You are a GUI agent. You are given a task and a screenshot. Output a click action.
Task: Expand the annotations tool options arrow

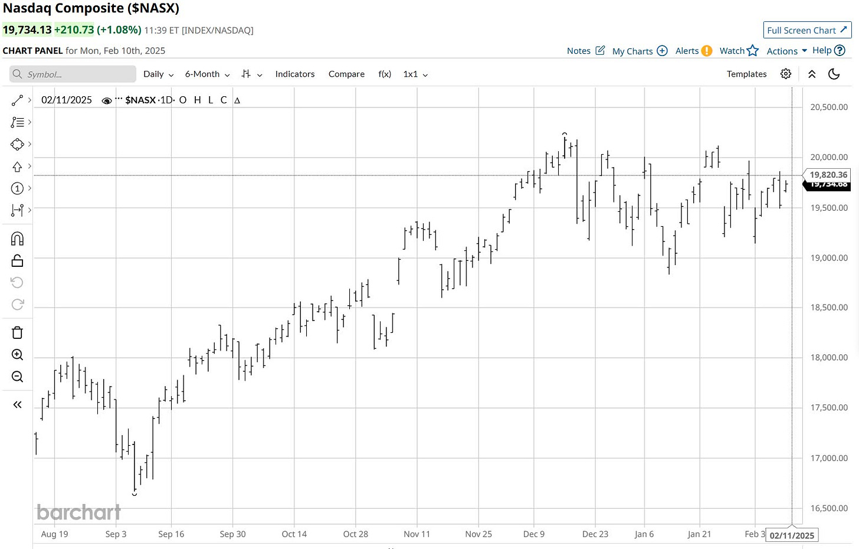coord(29,122)
